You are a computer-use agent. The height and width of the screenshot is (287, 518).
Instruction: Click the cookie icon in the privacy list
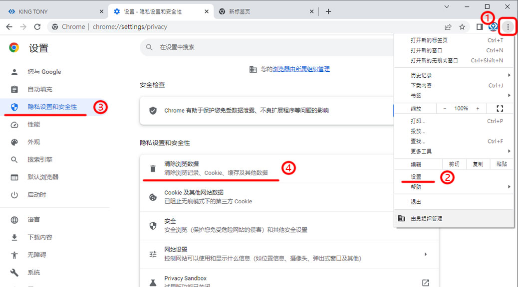coord(153,197)
